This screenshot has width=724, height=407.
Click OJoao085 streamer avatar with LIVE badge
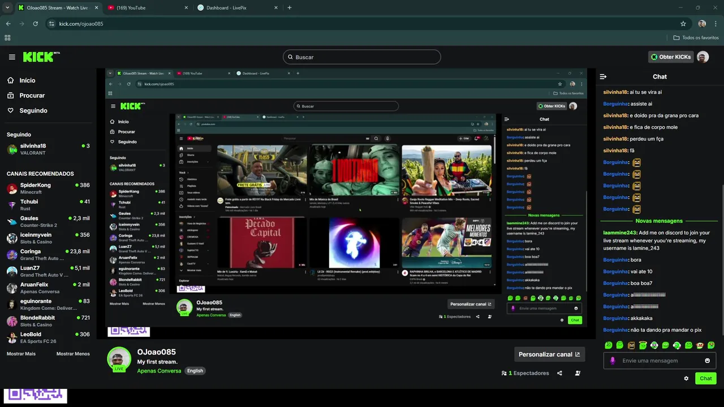[x=119, y=359]
